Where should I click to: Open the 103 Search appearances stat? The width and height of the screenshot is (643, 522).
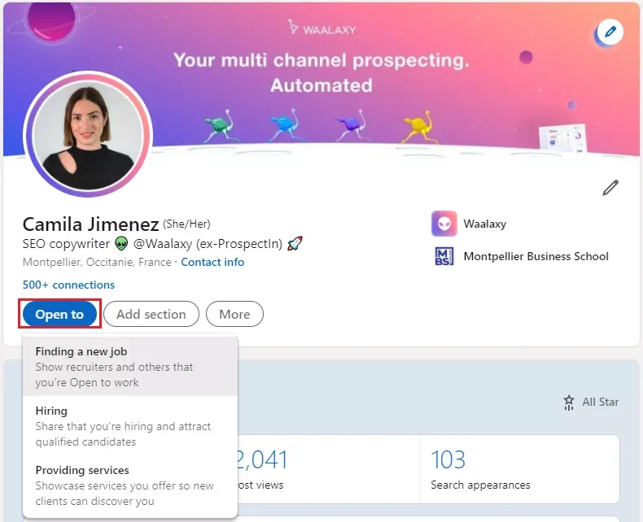pos(519,469)
